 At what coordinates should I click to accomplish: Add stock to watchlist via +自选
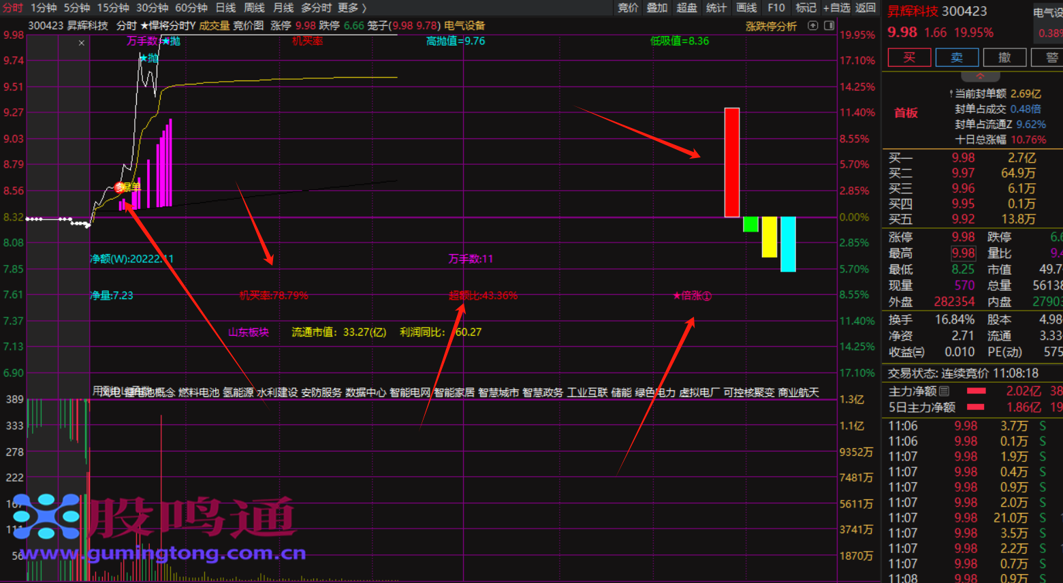(836, 7)
